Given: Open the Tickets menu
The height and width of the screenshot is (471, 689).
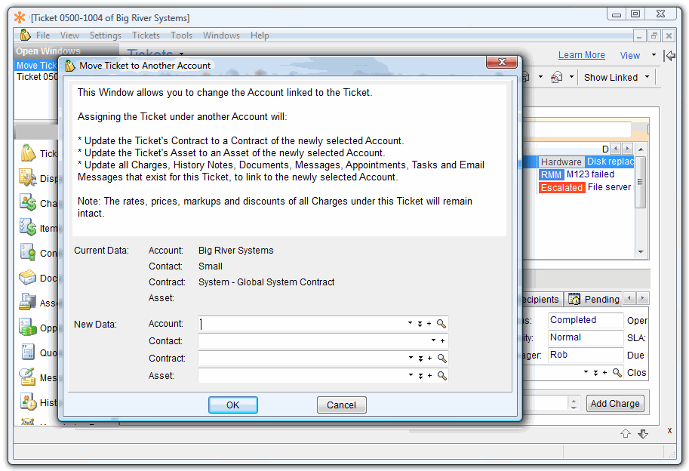Looking at the screenshot, I should pos(146,35).
